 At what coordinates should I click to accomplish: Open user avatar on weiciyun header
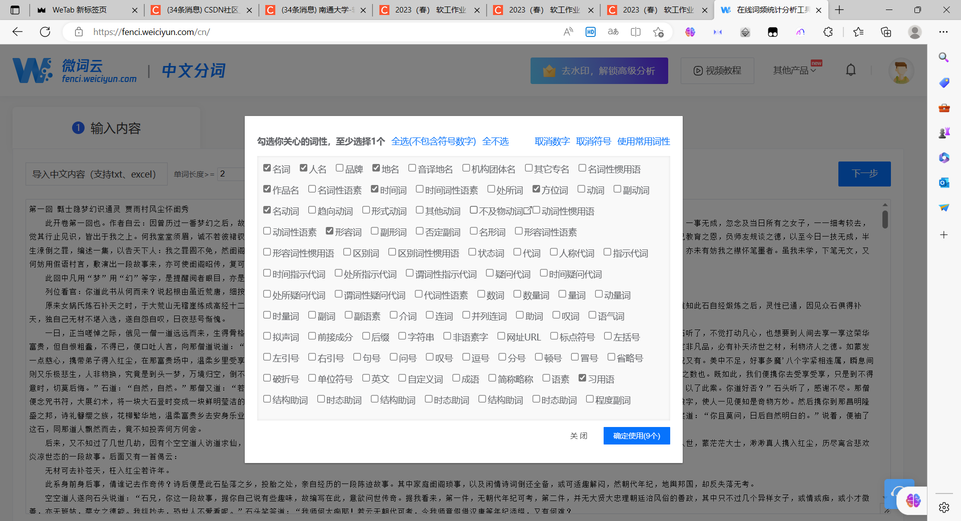tap(901, 70)
